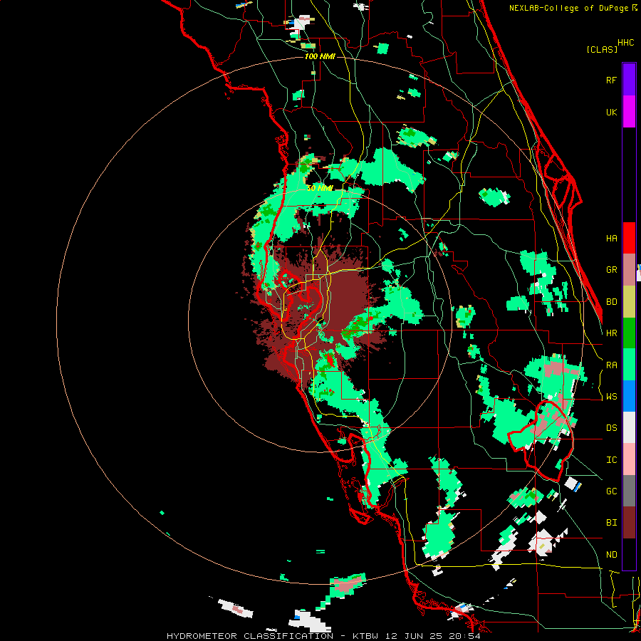
Task: Click the "[CLAS]" label above the legend
Action: (x=602, y=49)
